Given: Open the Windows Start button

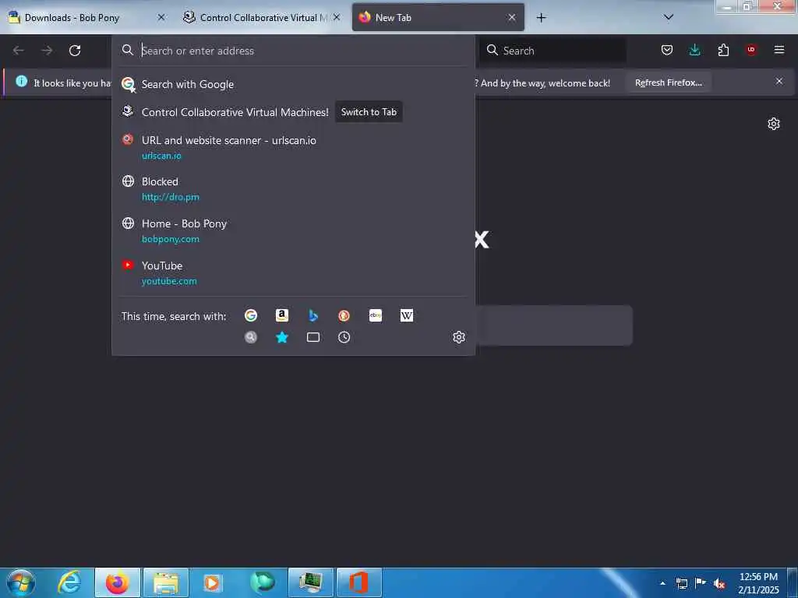Looking at the screenshot, I should point(21,582).
